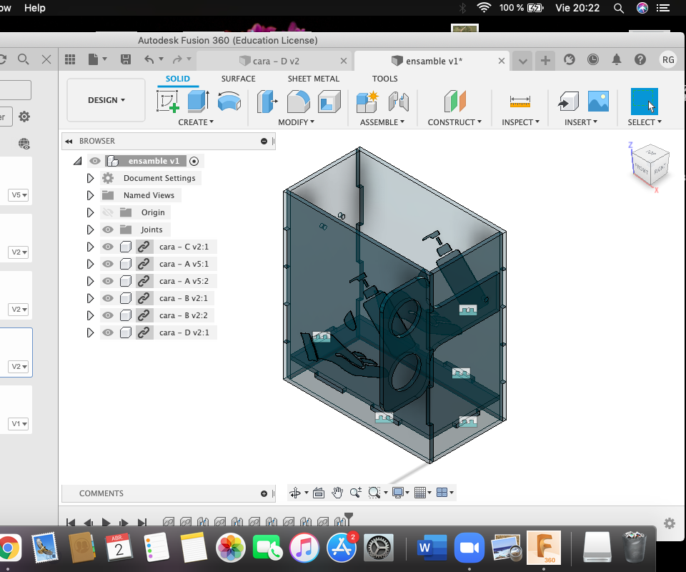Image resolution: width=686 pixels, height=572 pixels.
Task: Expand the Named Views folder
Action: [90, 195]
